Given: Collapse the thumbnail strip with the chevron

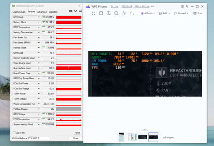Looking at the screenshot, I should pyautogui.click(x=145, y=130).
